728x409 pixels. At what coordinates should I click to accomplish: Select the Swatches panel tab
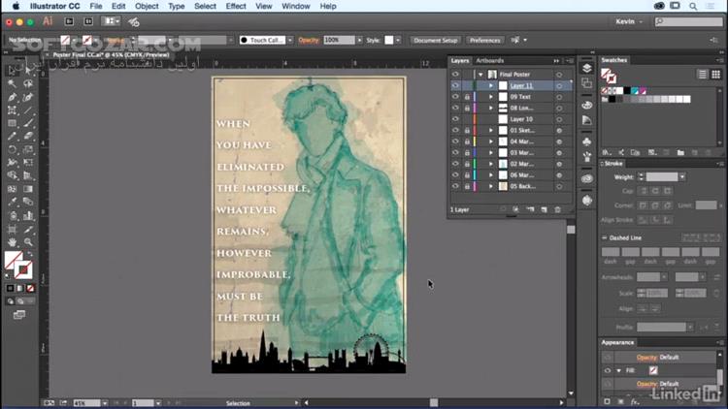click(x=614, y=60)
